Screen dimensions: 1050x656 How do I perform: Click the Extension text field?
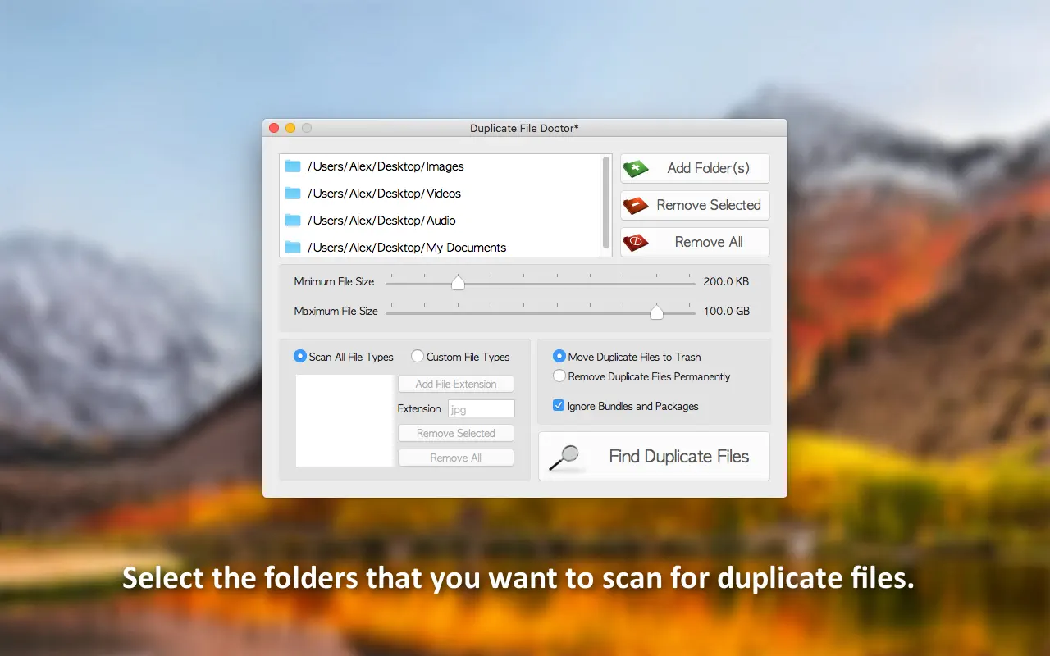(481, 408)
